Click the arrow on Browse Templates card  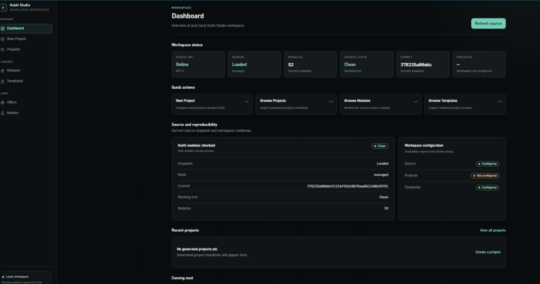pyautogui.click(x=499, y=101)
